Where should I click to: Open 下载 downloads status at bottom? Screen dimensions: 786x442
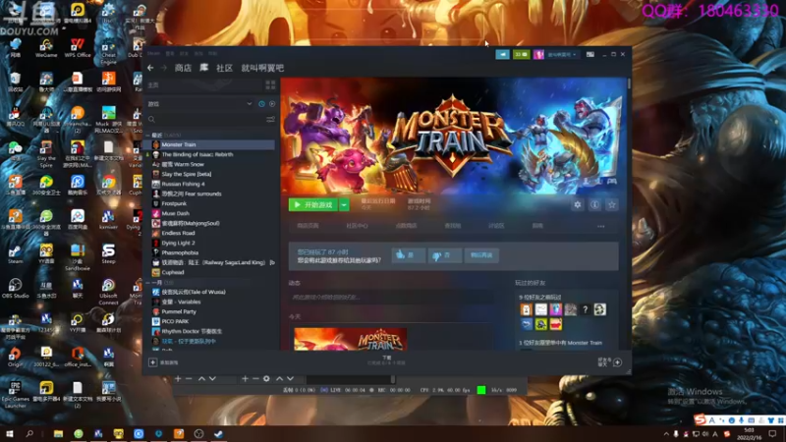click(x=386, y=360)
